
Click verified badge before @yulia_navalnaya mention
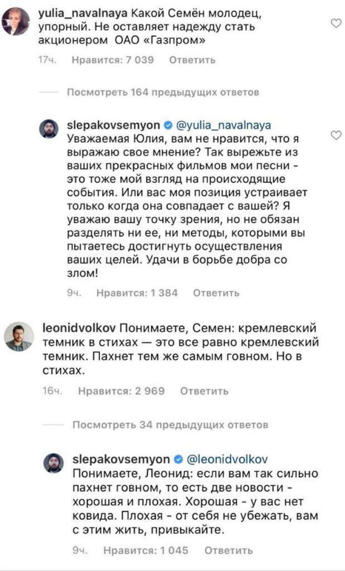coord(168,125)
